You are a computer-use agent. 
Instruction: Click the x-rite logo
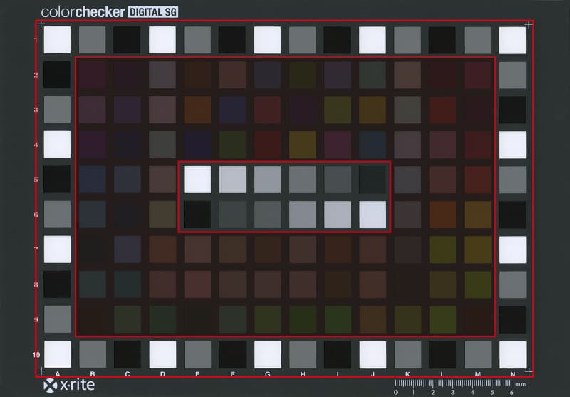coord(69,386)
